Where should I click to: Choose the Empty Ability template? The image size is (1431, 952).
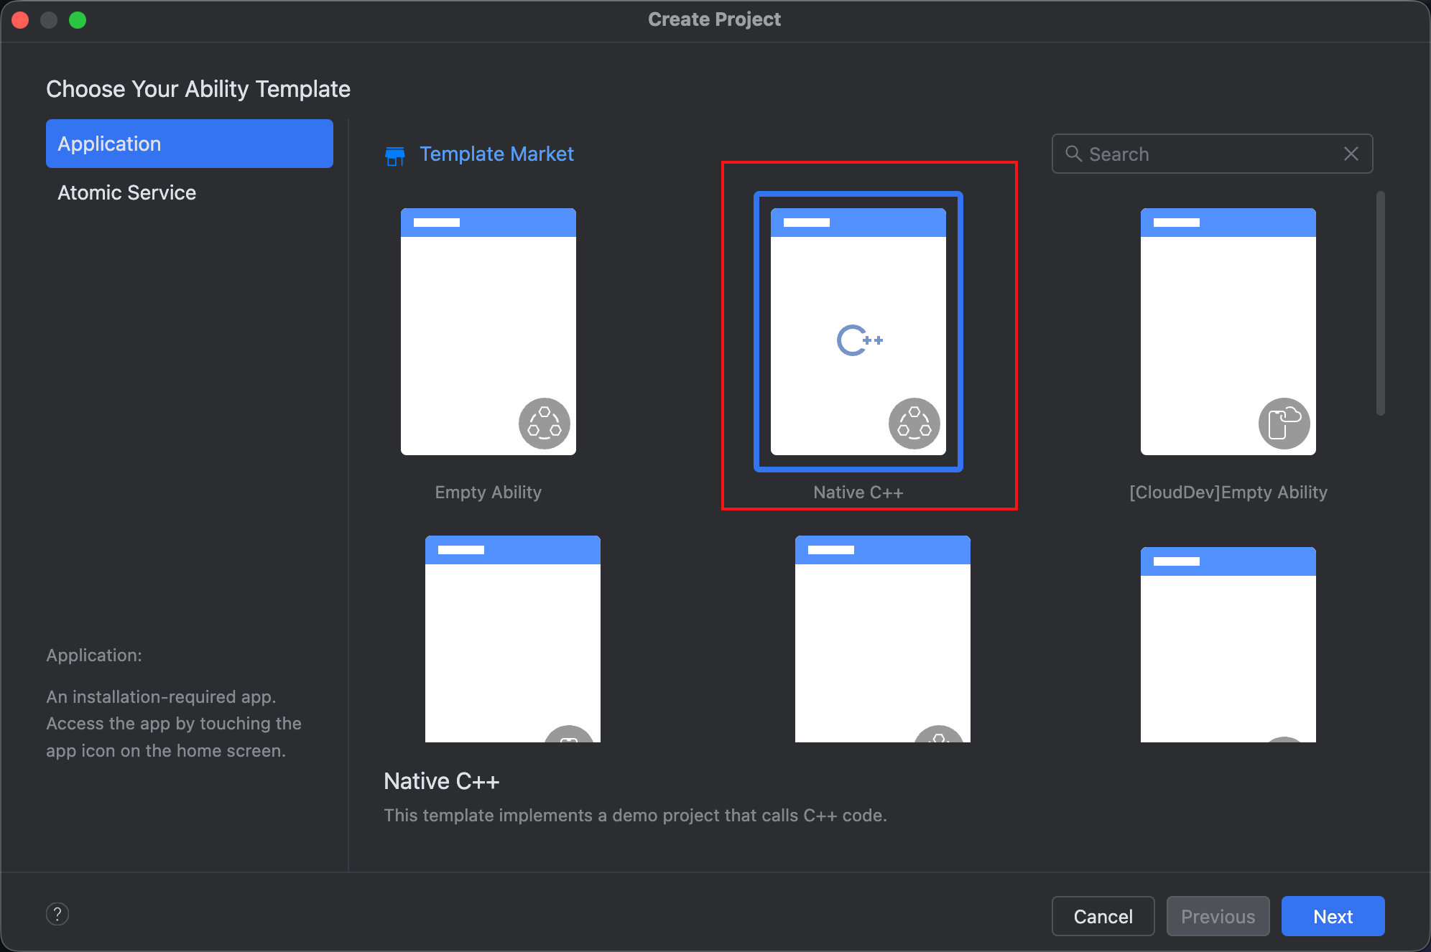point(488,332)
